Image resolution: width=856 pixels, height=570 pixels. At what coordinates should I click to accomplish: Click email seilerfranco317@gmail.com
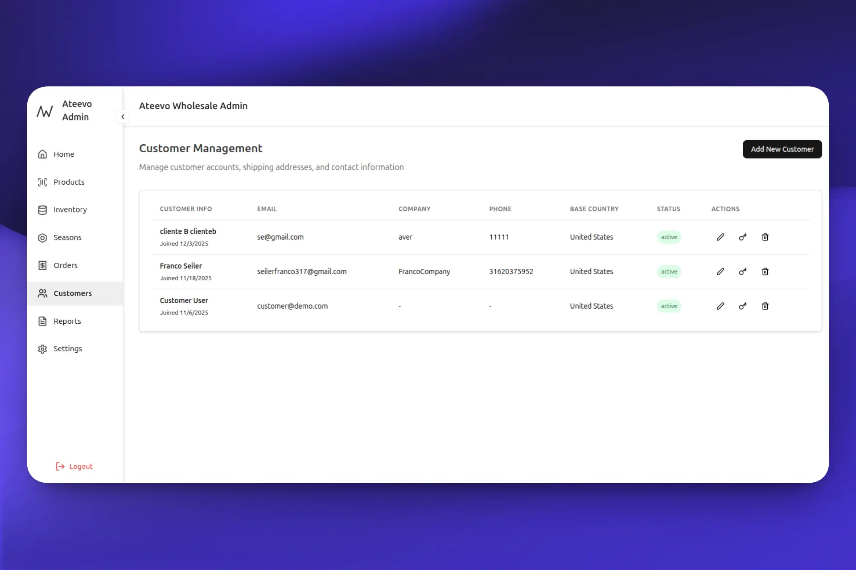tap(302, 272)
